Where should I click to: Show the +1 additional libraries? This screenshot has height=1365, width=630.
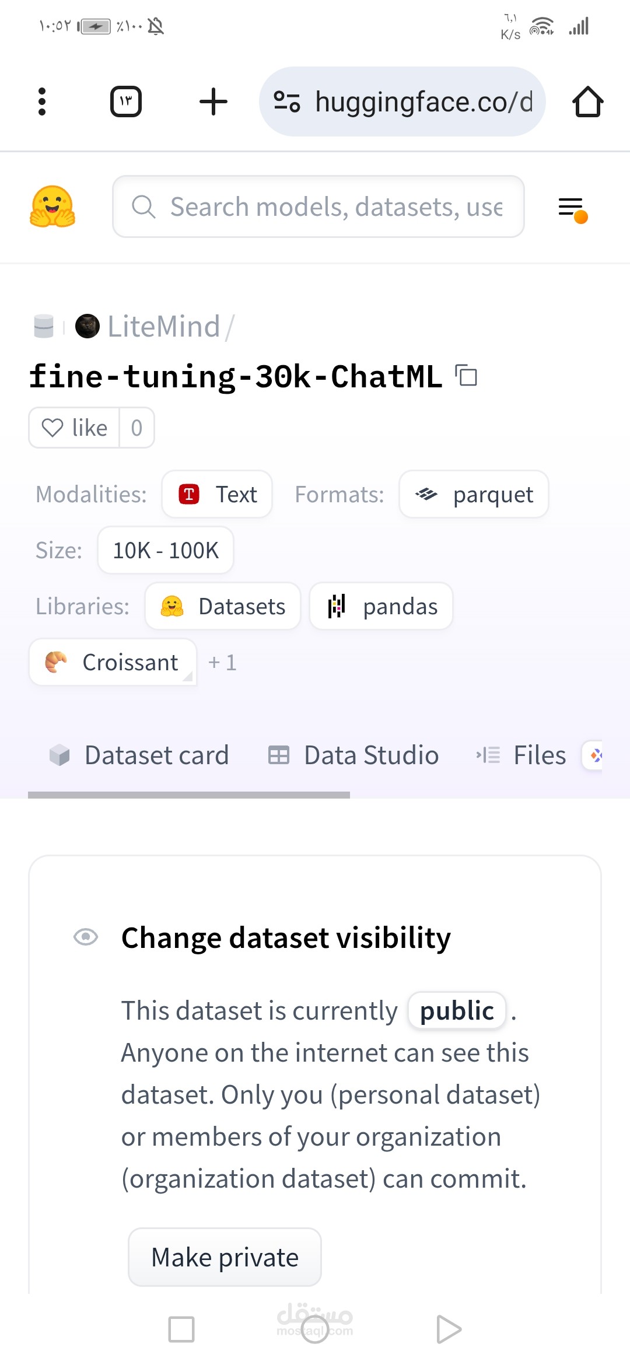pyautogui.click(x=222, y=663)
